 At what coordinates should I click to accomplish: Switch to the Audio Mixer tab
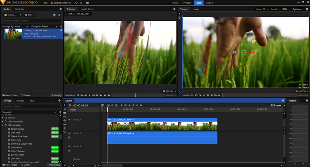click(87, 9)
